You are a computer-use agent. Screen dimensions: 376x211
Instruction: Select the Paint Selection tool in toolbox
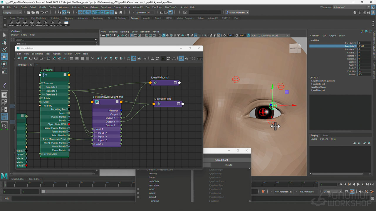pyautogui.click(x=4, y=49)
